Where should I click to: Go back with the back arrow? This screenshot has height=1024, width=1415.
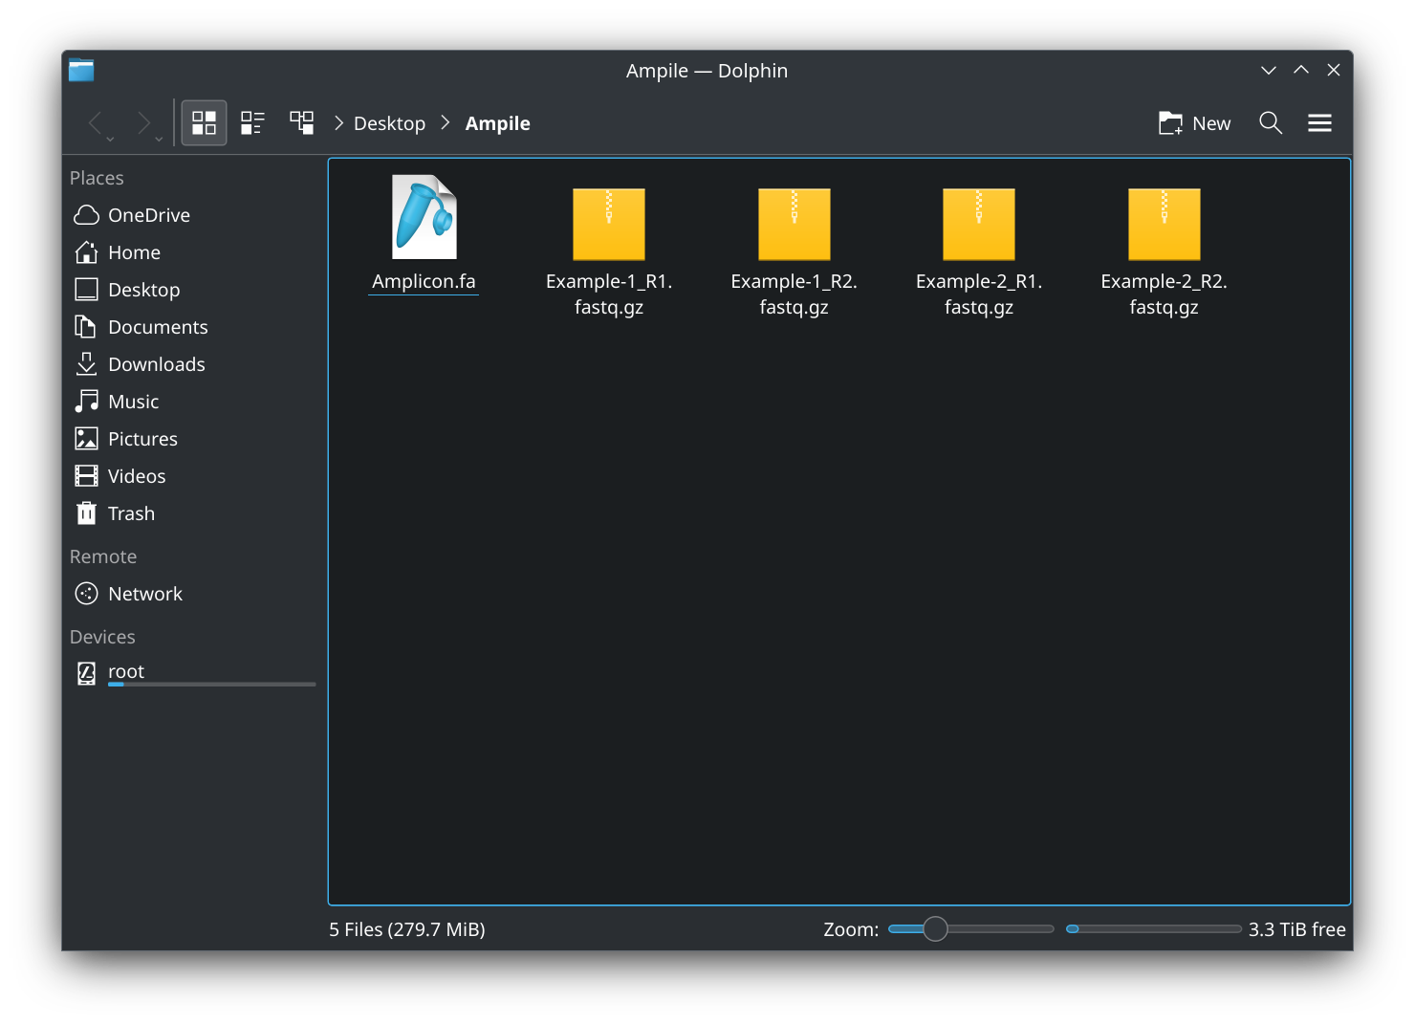click(x=96, y=122)
